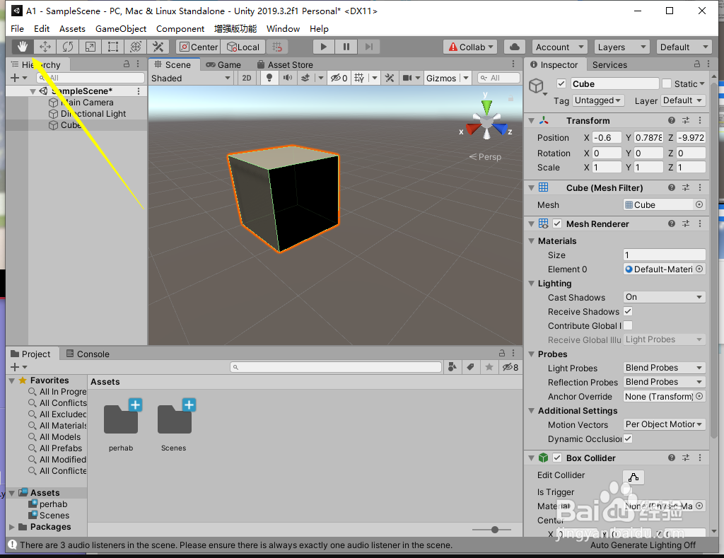Click the mesh object picker circle
Viewport: 724px width, 558px height.
pos(699,204)
